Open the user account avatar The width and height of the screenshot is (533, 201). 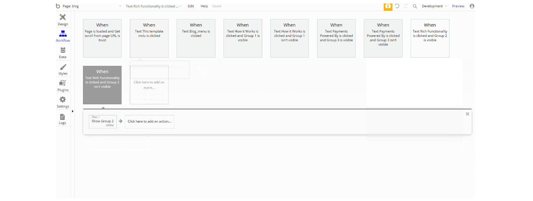(x=472, y=6)
